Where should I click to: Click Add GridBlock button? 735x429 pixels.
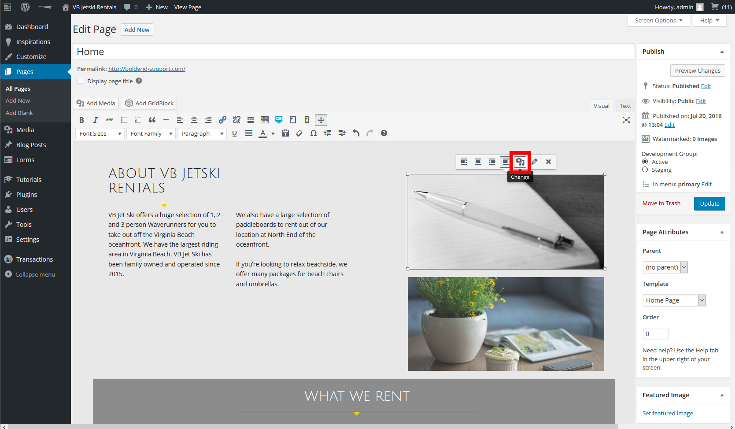point(149,103)
